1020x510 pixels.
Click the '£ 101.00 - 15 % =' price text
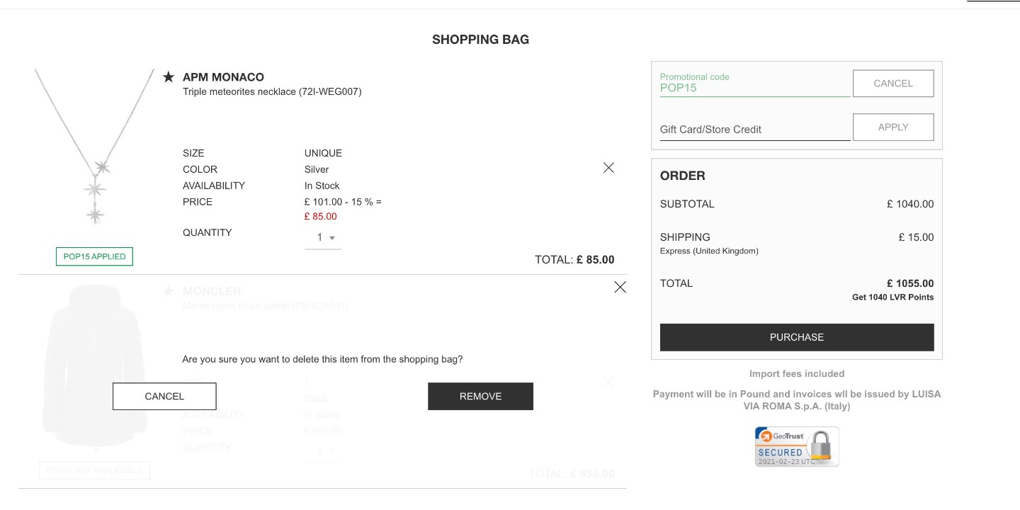(x=343, y=202)
